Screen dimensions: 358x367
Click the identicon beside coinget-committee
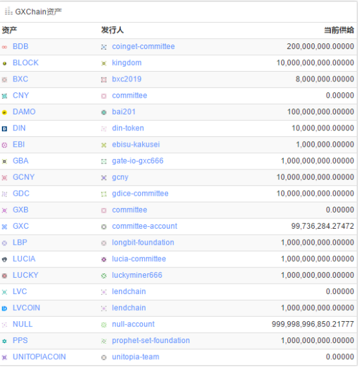(x=104, y=47)
